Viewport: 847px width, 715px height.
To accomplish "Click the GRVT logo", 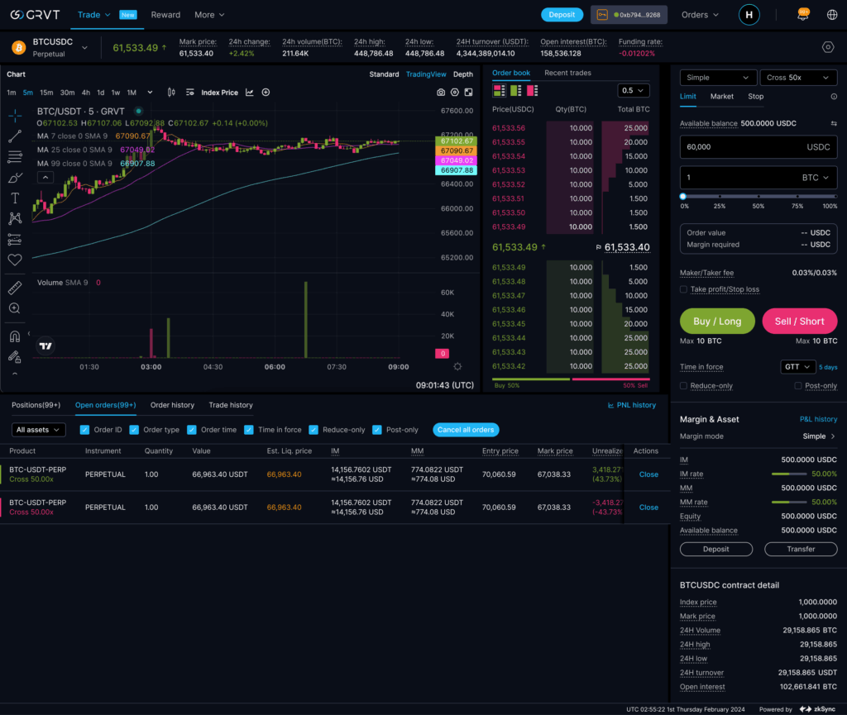I will (x=35, y=15).
